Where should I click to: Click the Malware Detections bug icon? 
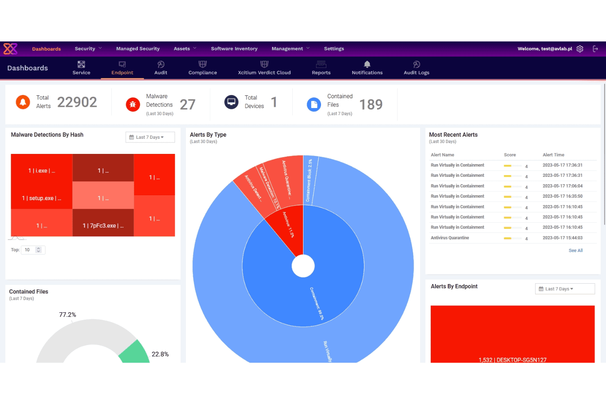(133, 104)
